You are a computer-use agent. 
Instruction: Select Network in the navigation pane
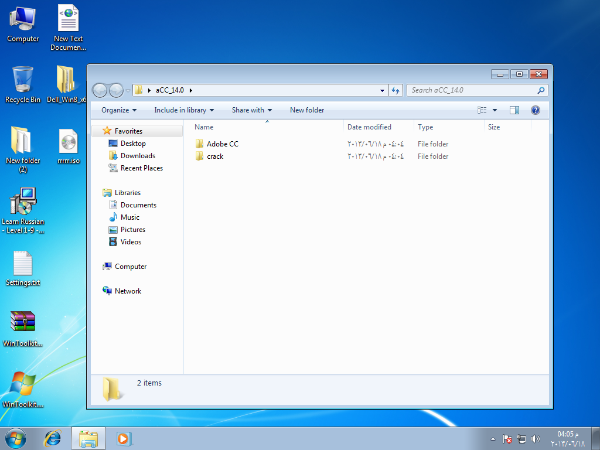pyautogui.click(x=128, y=291)
